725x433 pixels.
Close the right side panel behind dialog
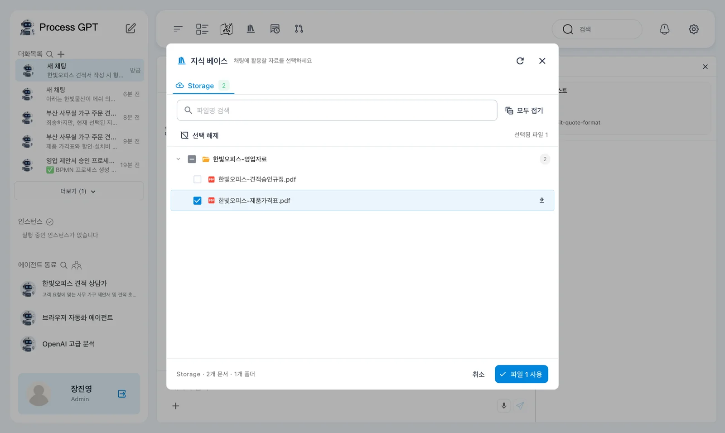(x=705, y=67)
